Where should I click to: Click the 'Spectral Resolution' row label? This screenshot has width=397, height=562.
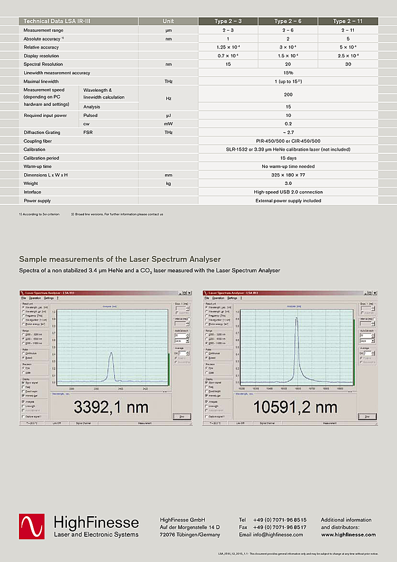43,64
